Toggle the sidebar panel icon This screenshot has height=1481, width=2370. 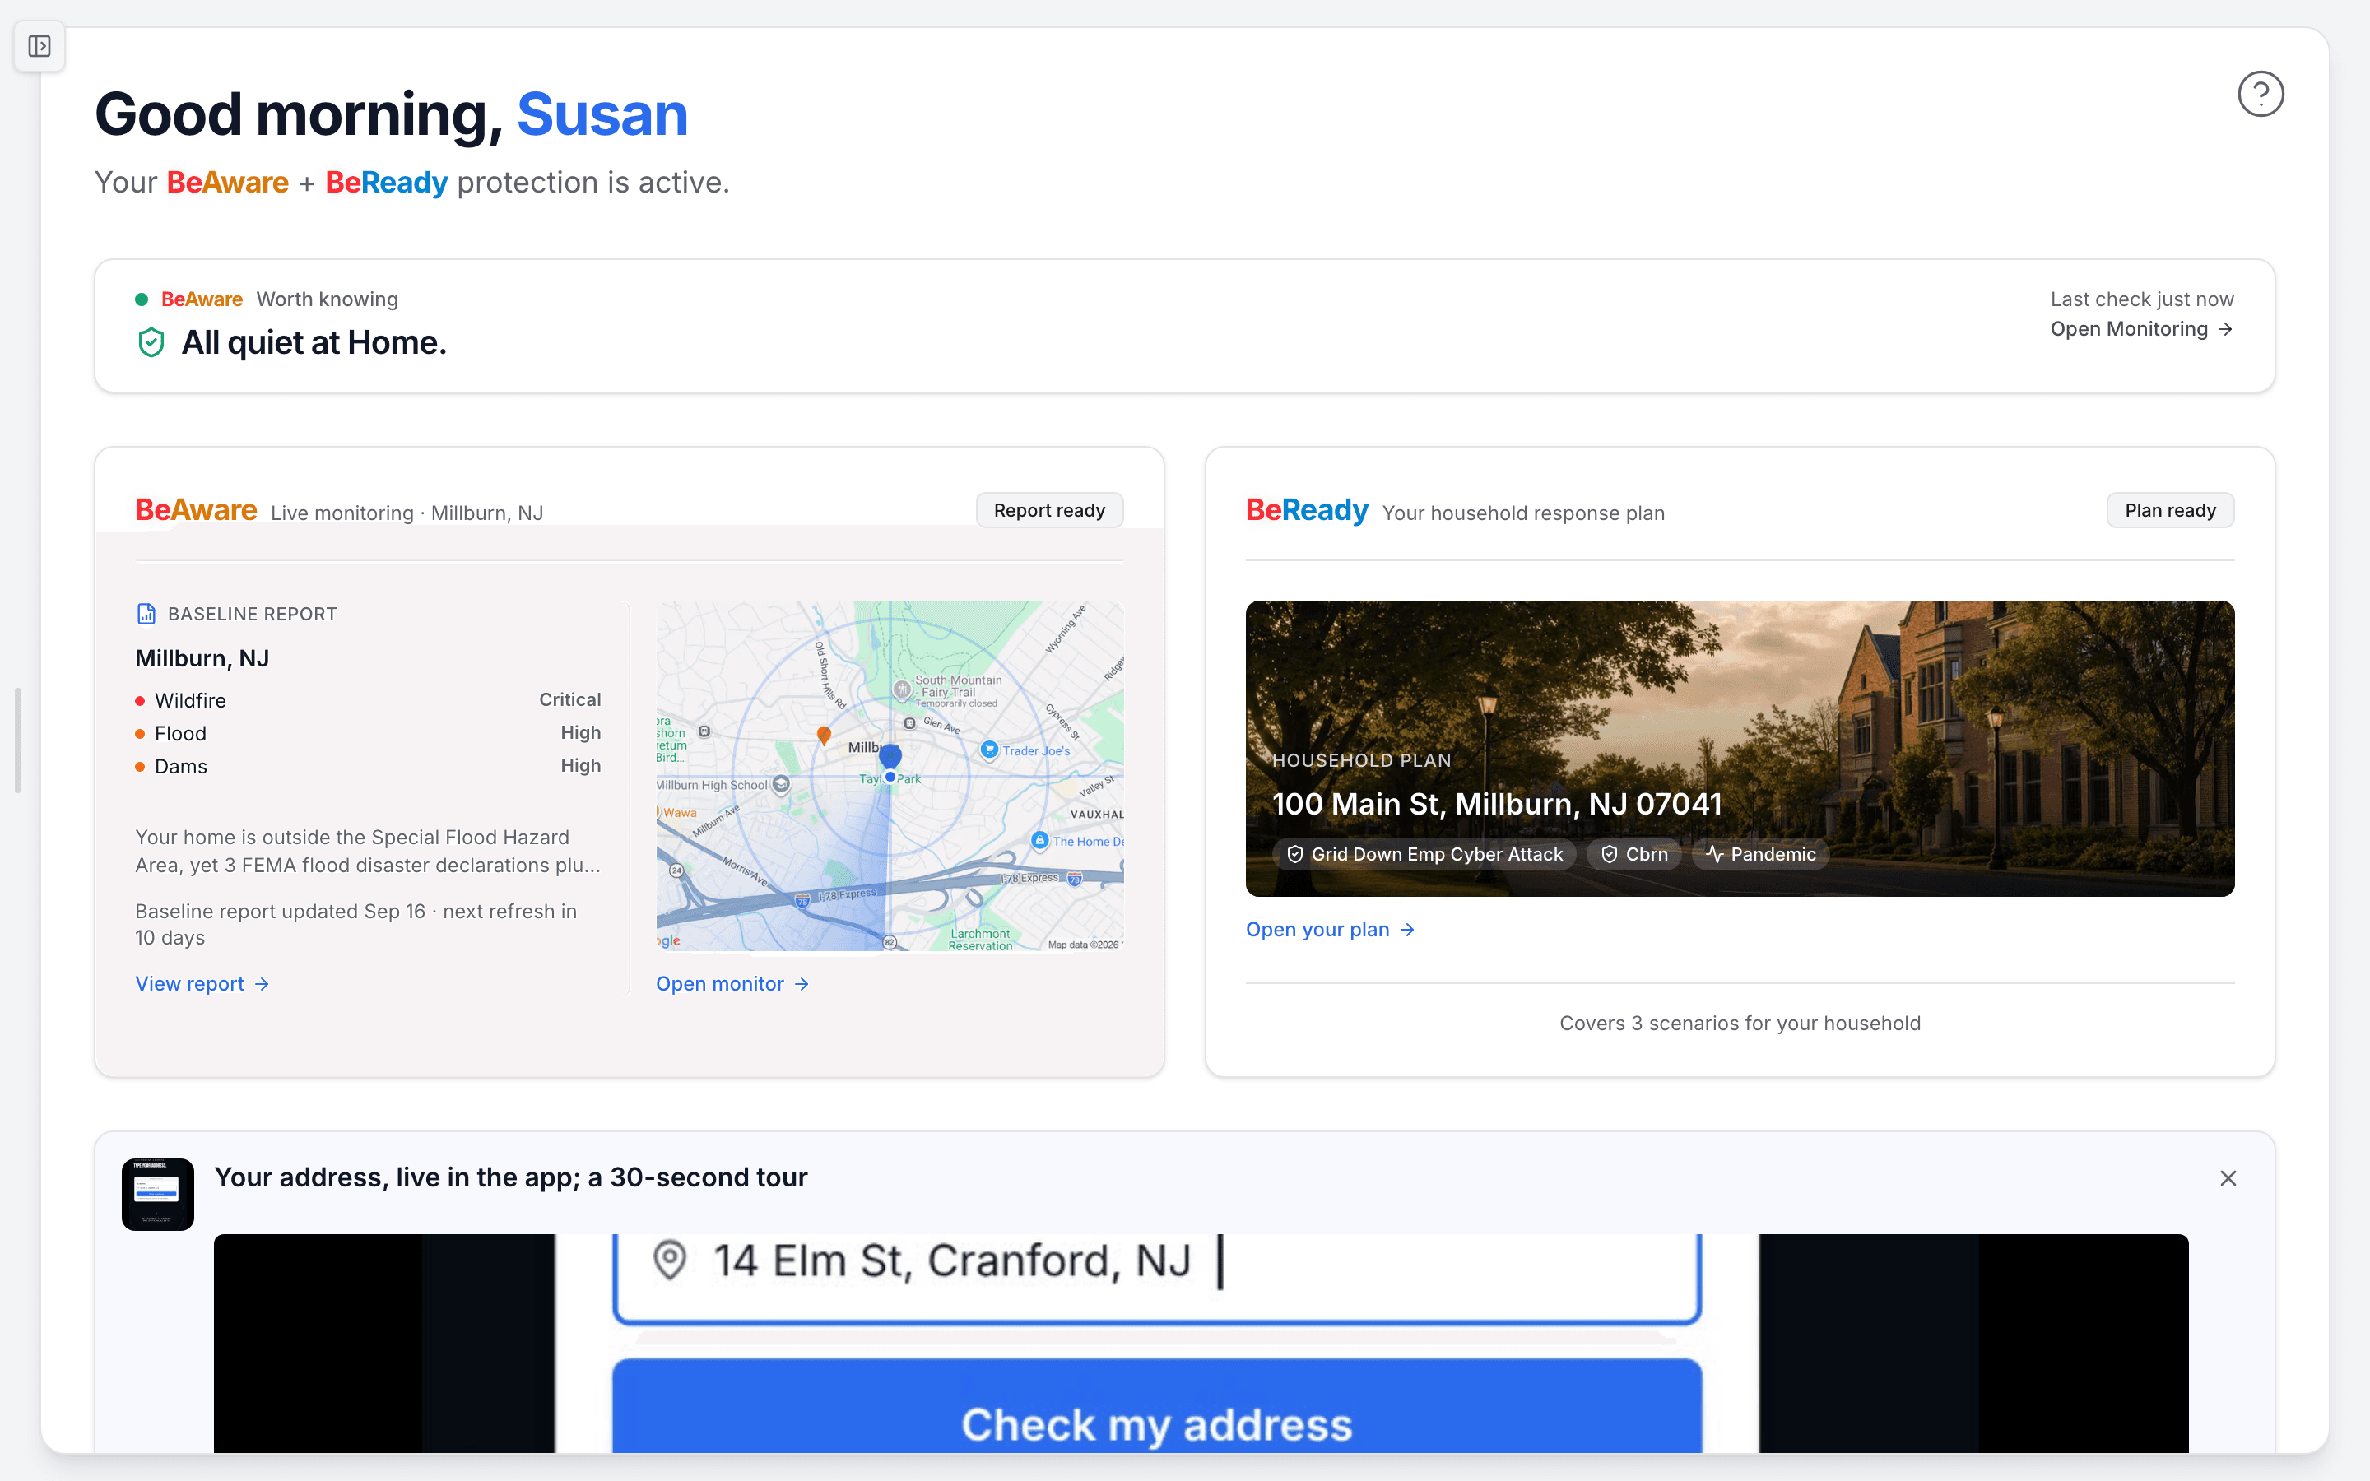(39, 46)
